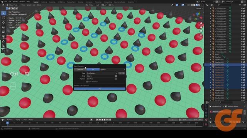Click the zoom view magnifier gizmo

(201, 23)
